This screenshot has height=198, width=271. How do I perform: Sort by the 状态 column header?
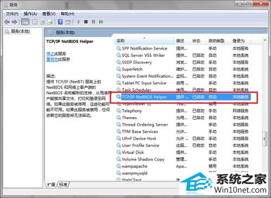click(198, 41)
